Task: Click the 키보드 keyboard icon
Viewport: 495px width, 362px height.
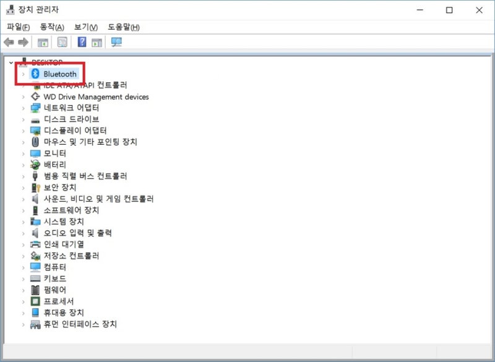Action: 35,278
